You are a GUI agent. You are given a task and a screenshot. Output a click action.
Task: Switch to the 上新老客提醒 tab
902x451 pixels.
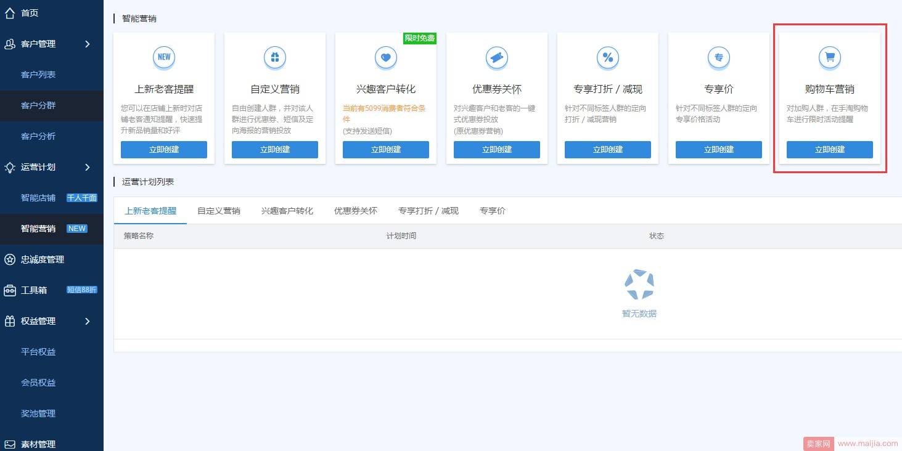coord(150,211)
